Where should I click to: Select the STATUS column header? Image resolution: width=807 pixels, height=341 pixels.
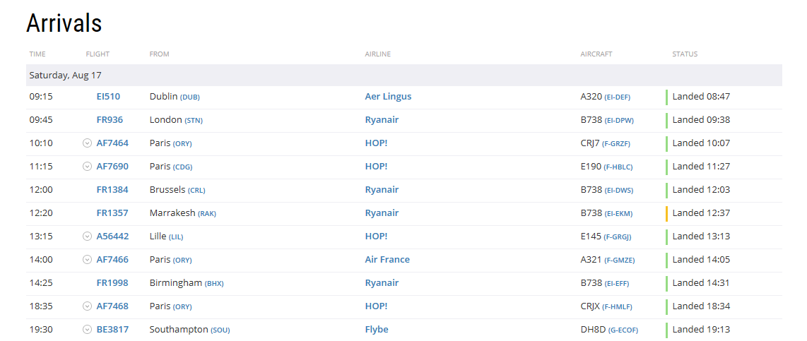685,54
